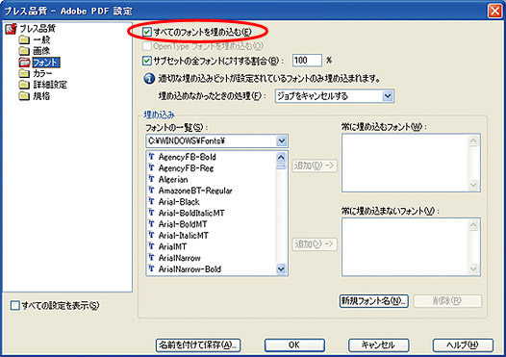Viewport: 506px width, 357px height.
Task: Click 新規フォント名 button
Action: click(373, 301)
